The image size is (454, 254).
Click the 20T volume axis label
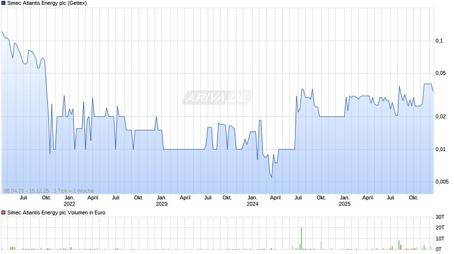click(440, 227)
